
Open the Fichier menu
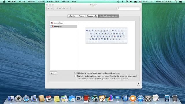pyautogui.click(x=22, y=1)
